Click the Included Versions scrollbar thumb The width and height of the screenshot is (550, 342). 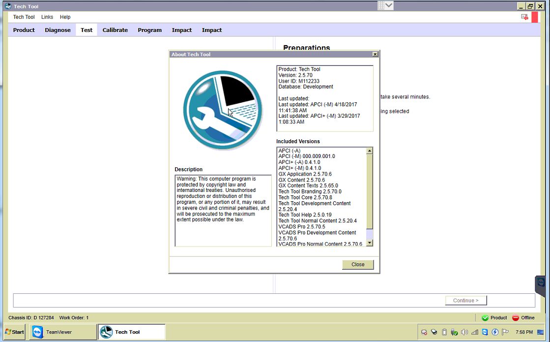pyautogui.click(x=369, y=192)
